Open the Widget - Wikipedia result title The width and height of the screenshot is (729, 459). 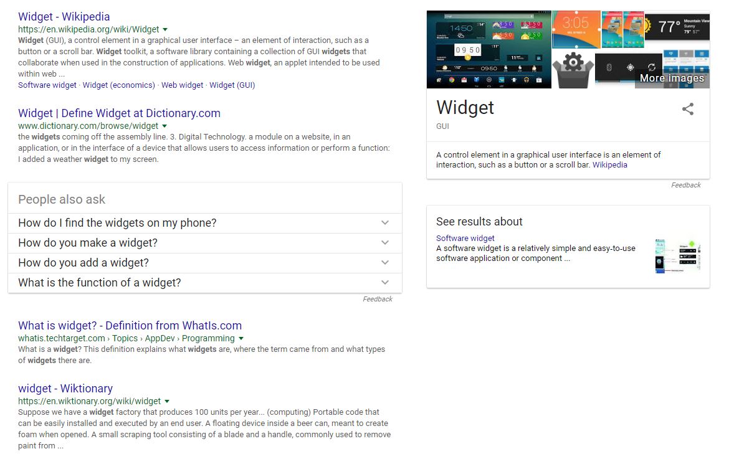[64, 17]
